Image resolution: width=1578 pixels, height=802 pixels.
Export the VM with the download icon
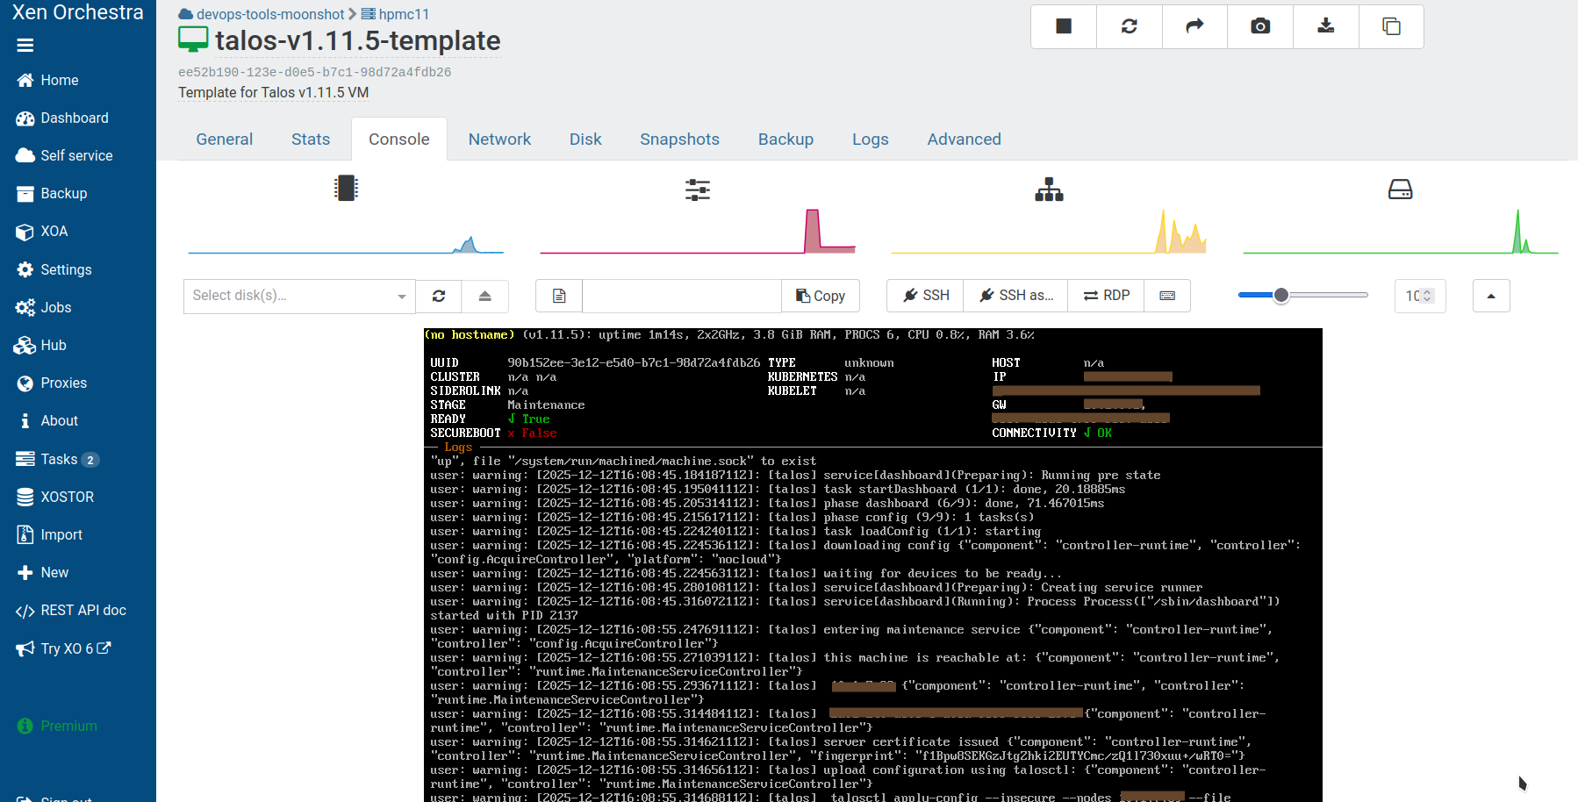(1325, 26)
